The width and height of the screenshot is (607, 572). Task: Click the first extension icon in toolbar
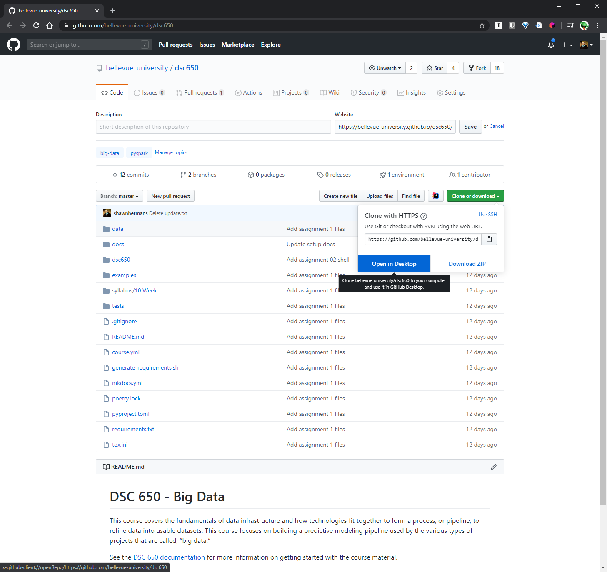499,25
